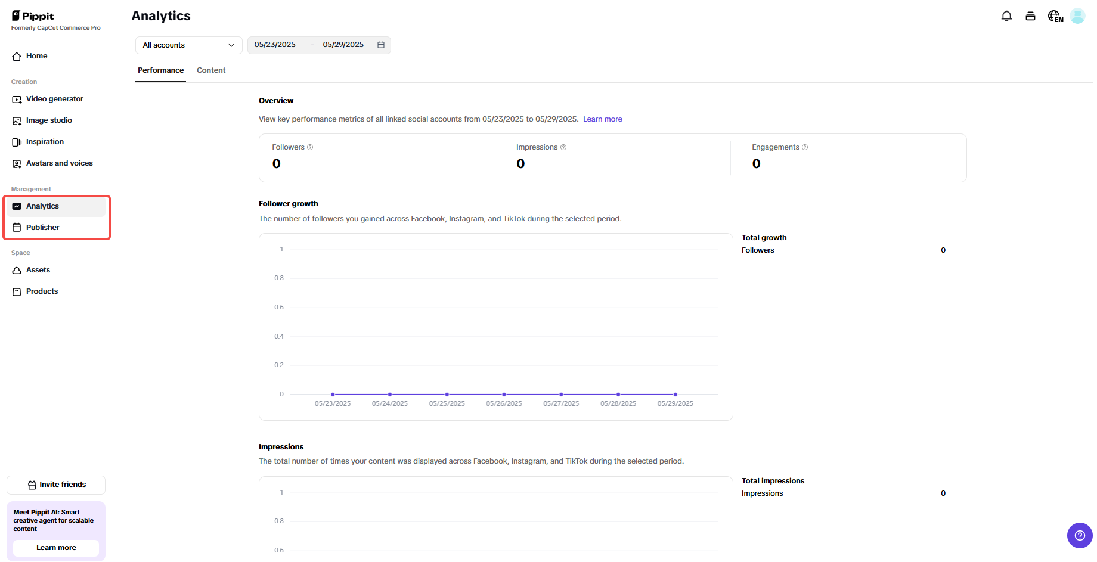Click the profile avatar in top-right corner

coord(1077,16)
